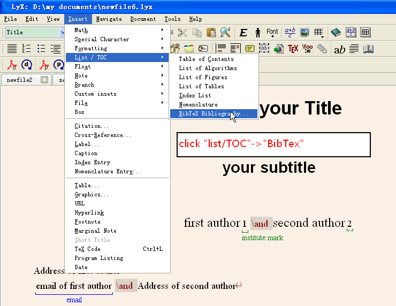Insert margin note icon
The width and height of the screenshot is (396, 306).
(235, 48)
